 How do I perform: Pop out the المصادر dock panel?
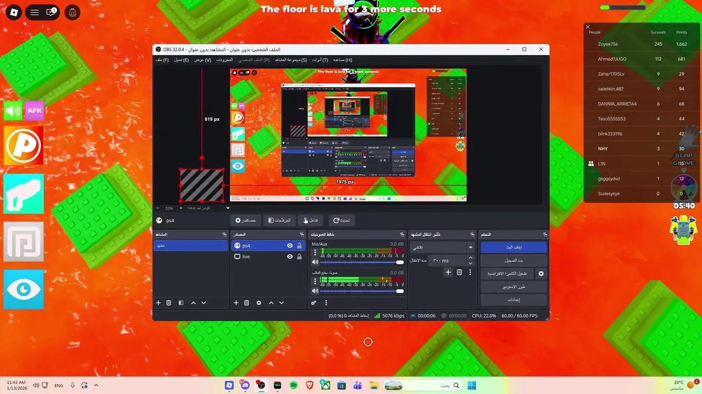click(302, 234)
